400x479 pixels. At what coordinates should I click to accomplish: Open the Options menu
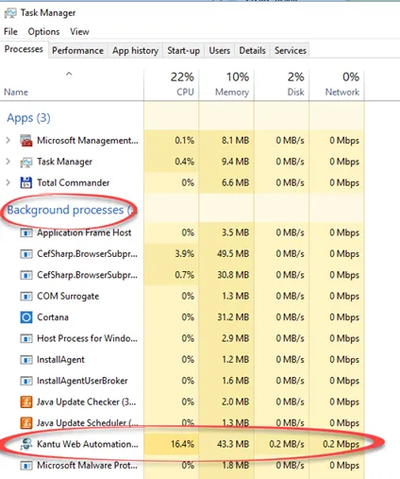tap(43, 31)
